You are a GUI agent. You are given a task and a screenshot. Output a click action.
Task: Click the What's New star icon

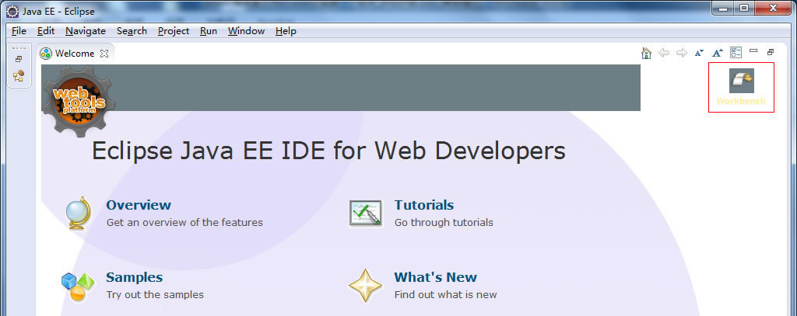(366, 286)
